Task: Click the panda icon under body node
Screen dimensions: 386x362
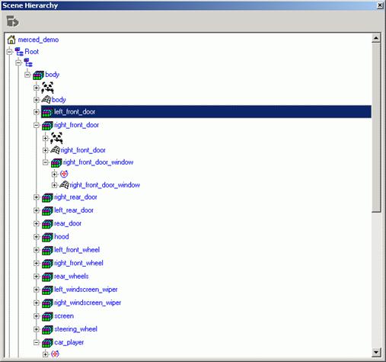Action: point(47,88)
